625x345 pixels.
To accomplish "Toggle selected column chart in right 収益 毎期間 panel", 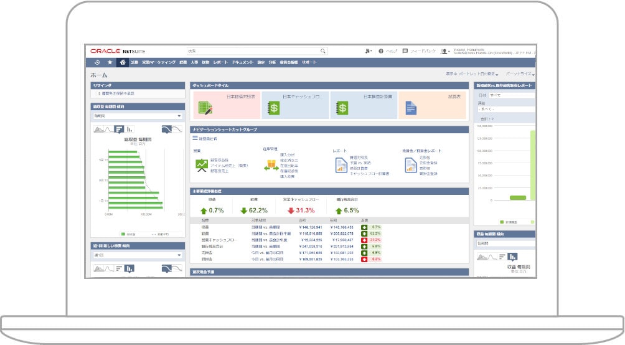I will [512, 257].
